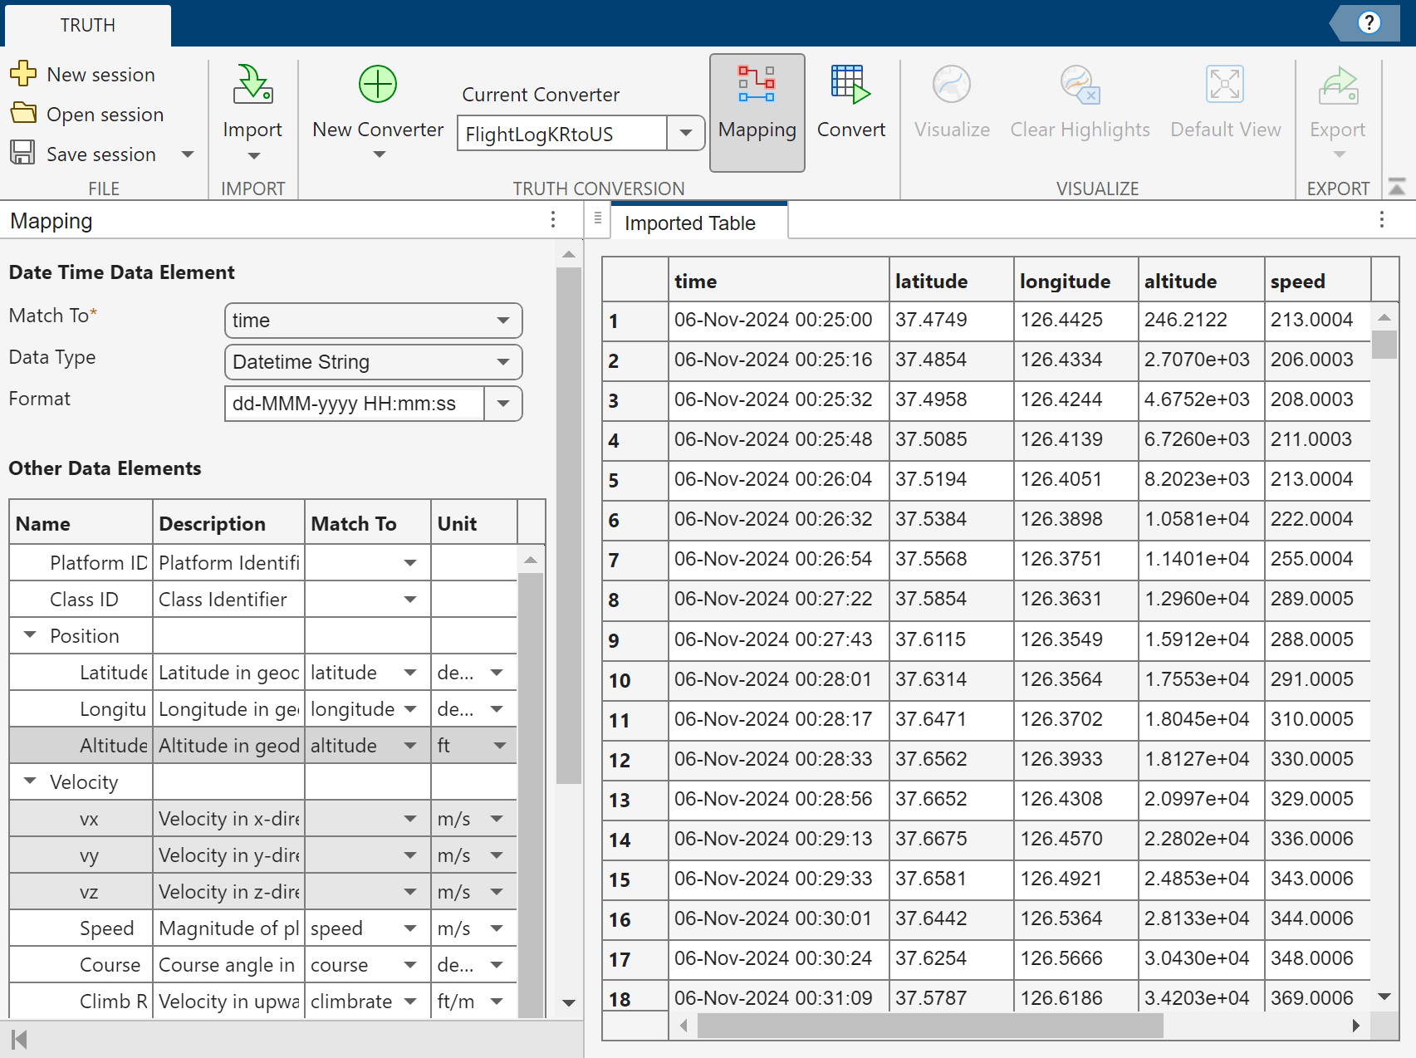Click the New session icon
The height and width of the screenshot is (1058, 1416).
23,74
